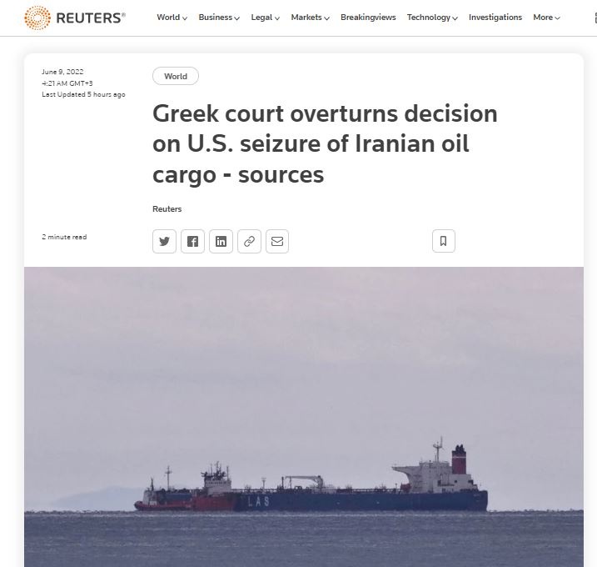
Task: Expand the World dropdown menu
Action: pyautogui.click(x=172, y=18)
